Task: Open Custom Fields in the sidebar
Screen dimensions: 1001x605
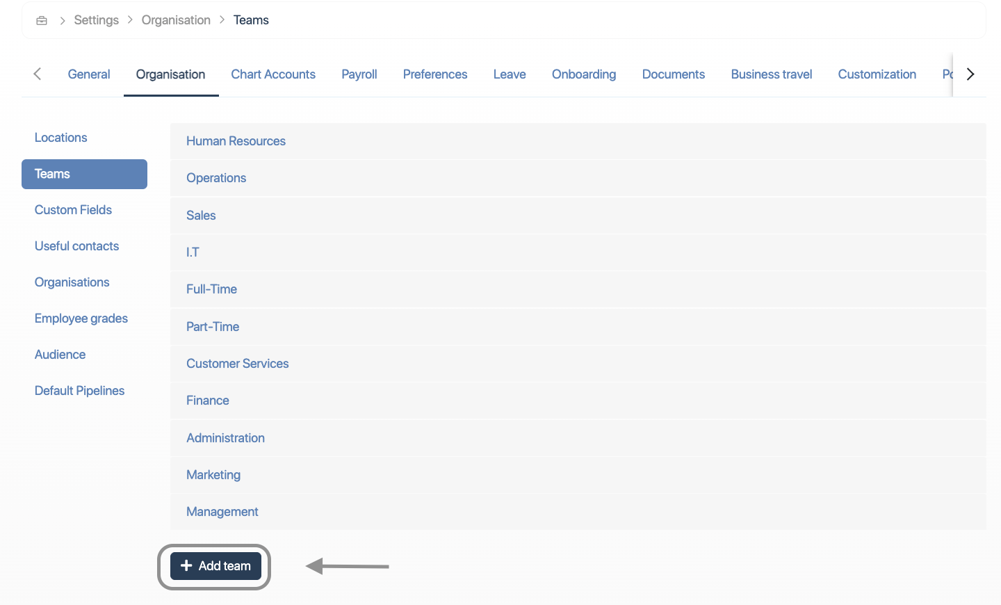Action: [73, 210]
